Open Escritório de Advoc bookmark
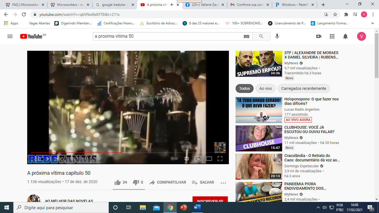Viewport: 379px width, 213px height. 159,23
